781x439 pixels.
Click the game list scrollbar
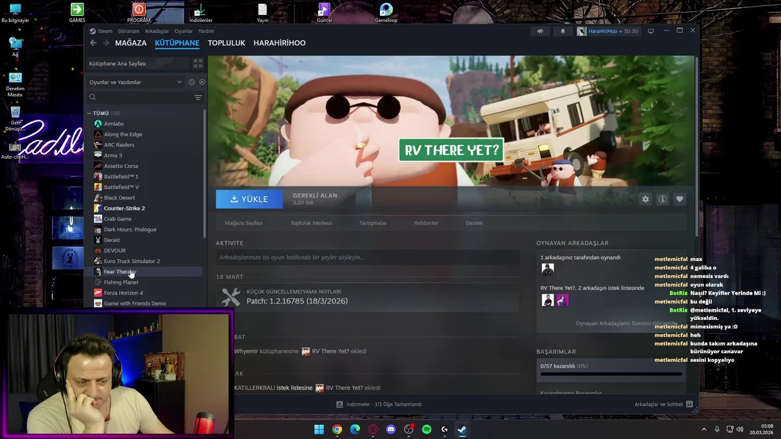tap(204, 174)
